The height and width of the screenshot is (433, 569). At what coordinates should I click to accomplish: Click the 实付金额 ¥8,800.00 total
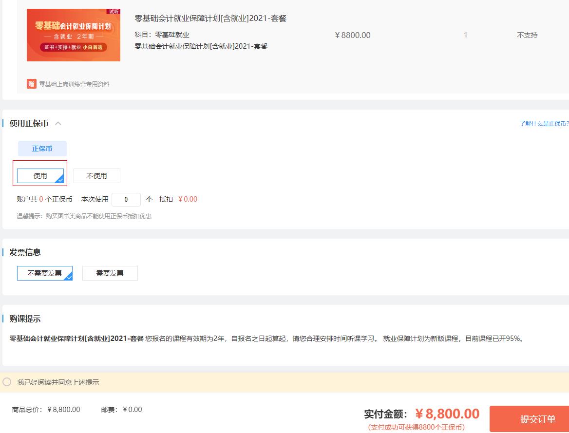click(447, 414)
